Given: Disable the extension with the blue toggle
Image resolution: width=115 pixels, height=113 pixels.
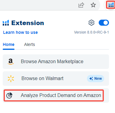Looking at the screenshot, I should point(104,23).
